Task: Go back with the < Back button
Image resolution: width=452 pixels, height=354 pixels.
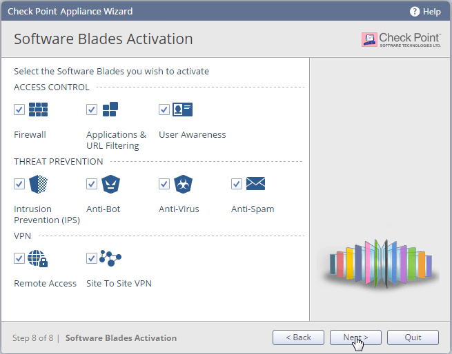Action: point(298,337)
